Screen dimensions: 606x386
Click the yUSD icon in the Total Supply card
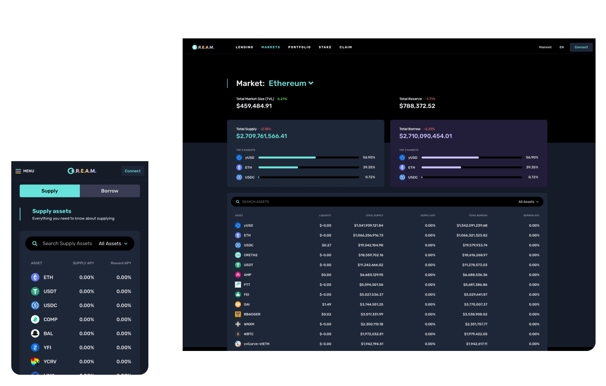pyautogui.click(x=239, y=158)
